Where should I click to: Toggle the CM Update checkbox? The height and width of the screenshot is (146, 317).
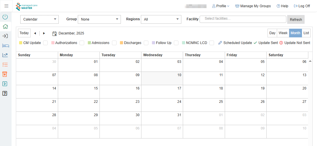(x=45, y=43)
